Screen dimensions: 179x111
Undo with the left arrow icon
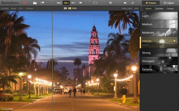(x=125, y=3)
